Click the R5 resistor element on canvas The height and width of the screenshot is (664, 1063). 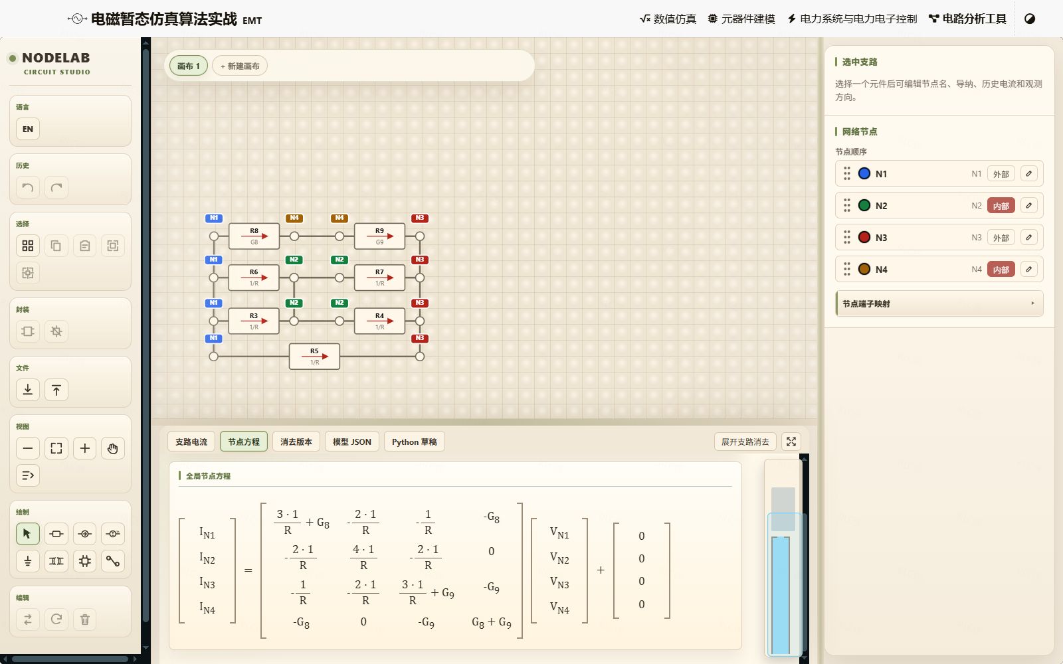click(x=314, y=357)
